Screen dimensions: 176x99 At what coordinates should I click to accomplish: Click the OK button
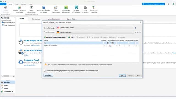click(x=122, y=76)
